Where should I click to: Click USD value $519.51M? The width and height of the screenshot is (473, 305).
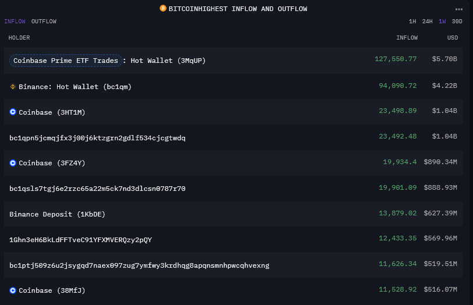pyautogui.click(x=440, y=264)
